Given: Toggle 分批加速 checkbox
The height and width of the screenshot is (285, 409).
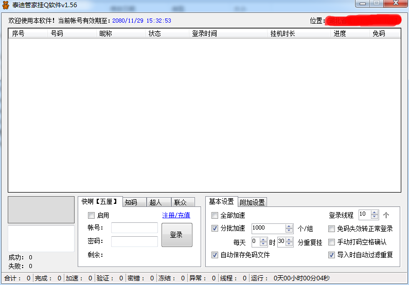Looking at the screenshot, I should click(x=215, y=229).
